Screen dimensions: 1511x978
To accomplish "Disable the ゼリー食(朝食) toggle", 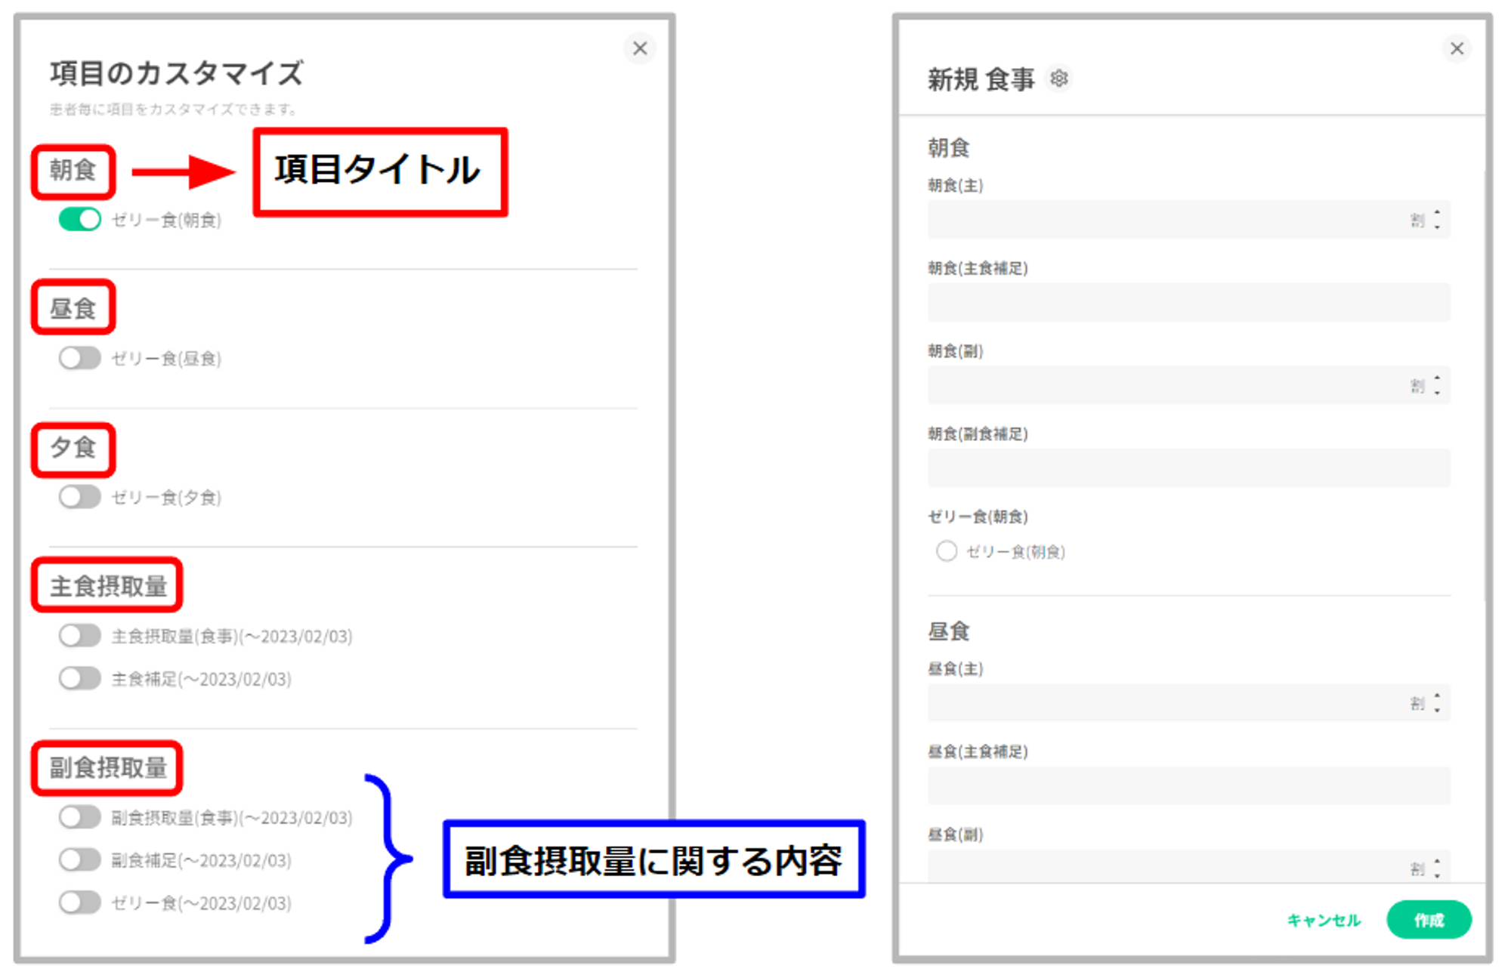I will click(80, 220).
